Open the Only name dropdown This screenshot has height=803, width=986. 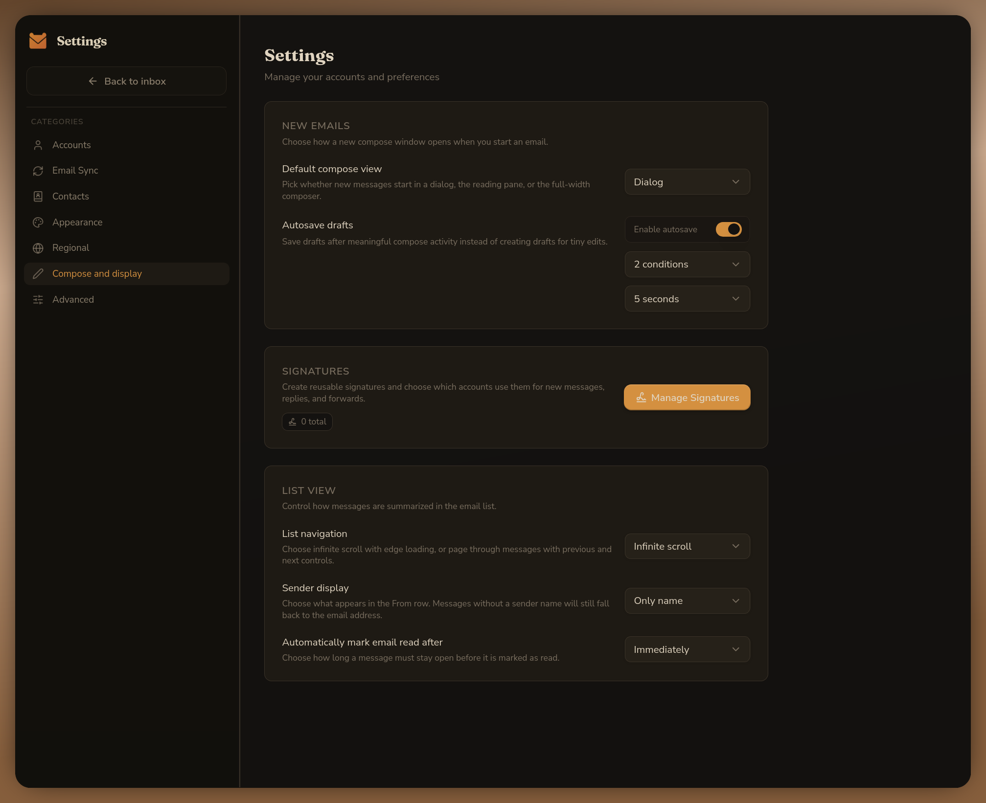coord(687,601)
